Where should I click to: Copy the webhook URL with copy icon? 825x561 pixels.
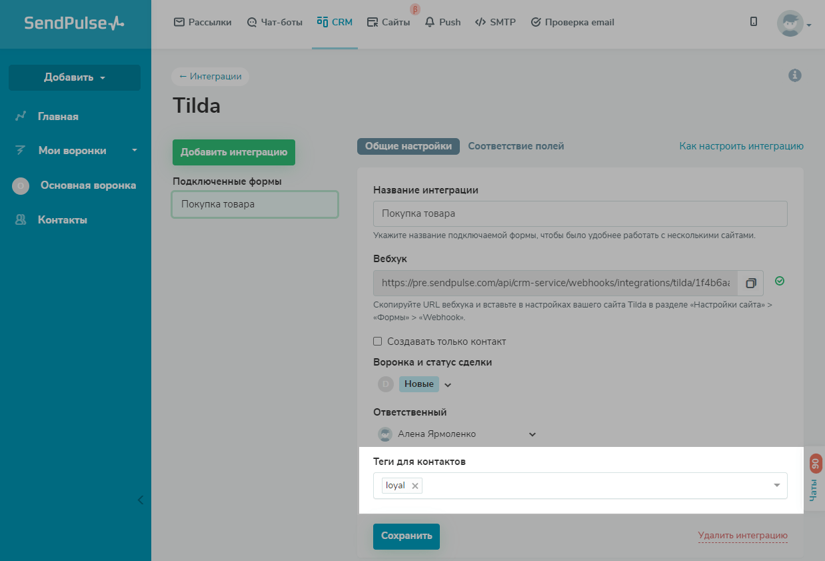click(750, 283)
